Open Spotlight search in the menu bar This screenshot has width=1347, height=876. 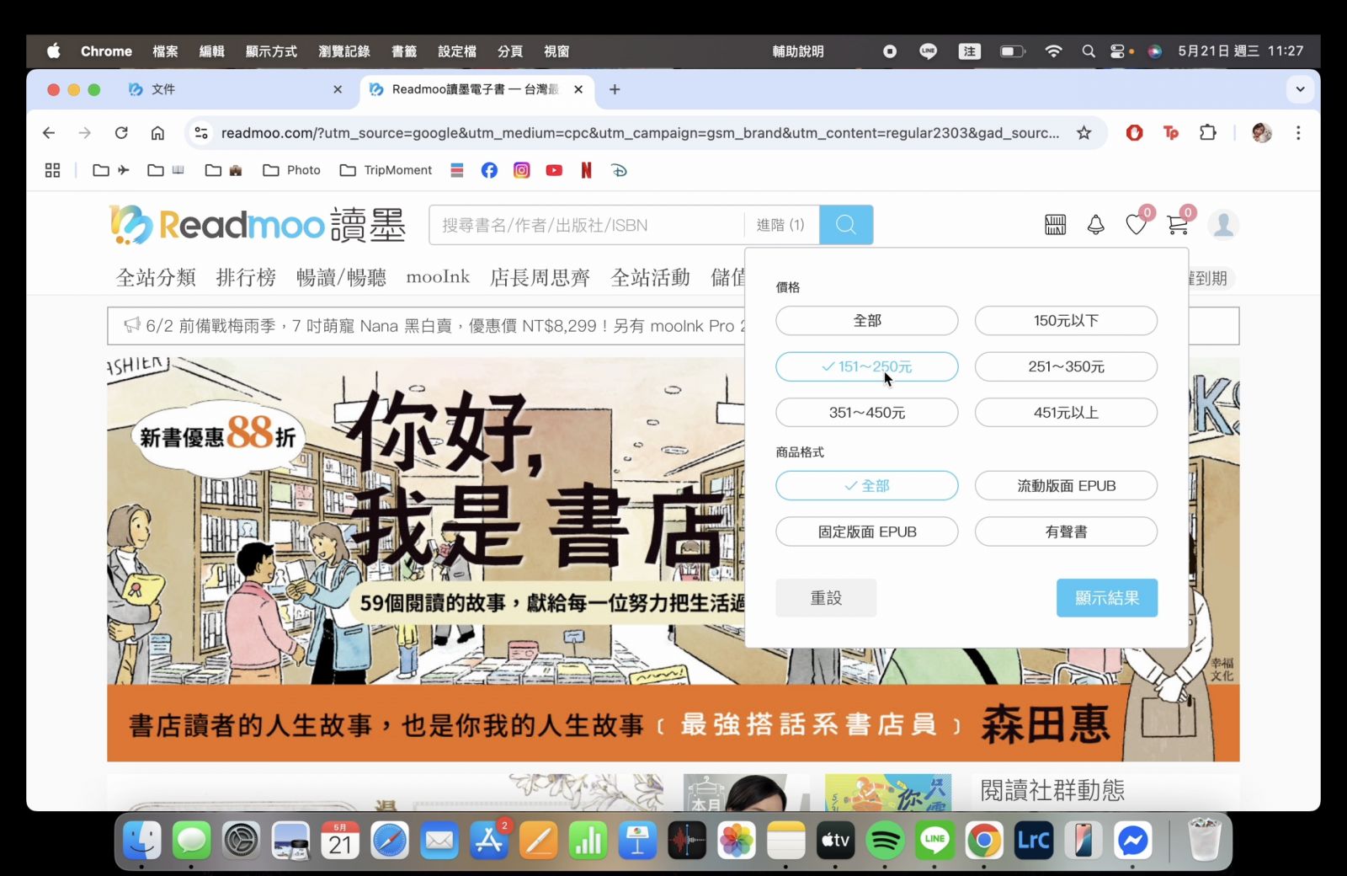(x=1089, y=51)
